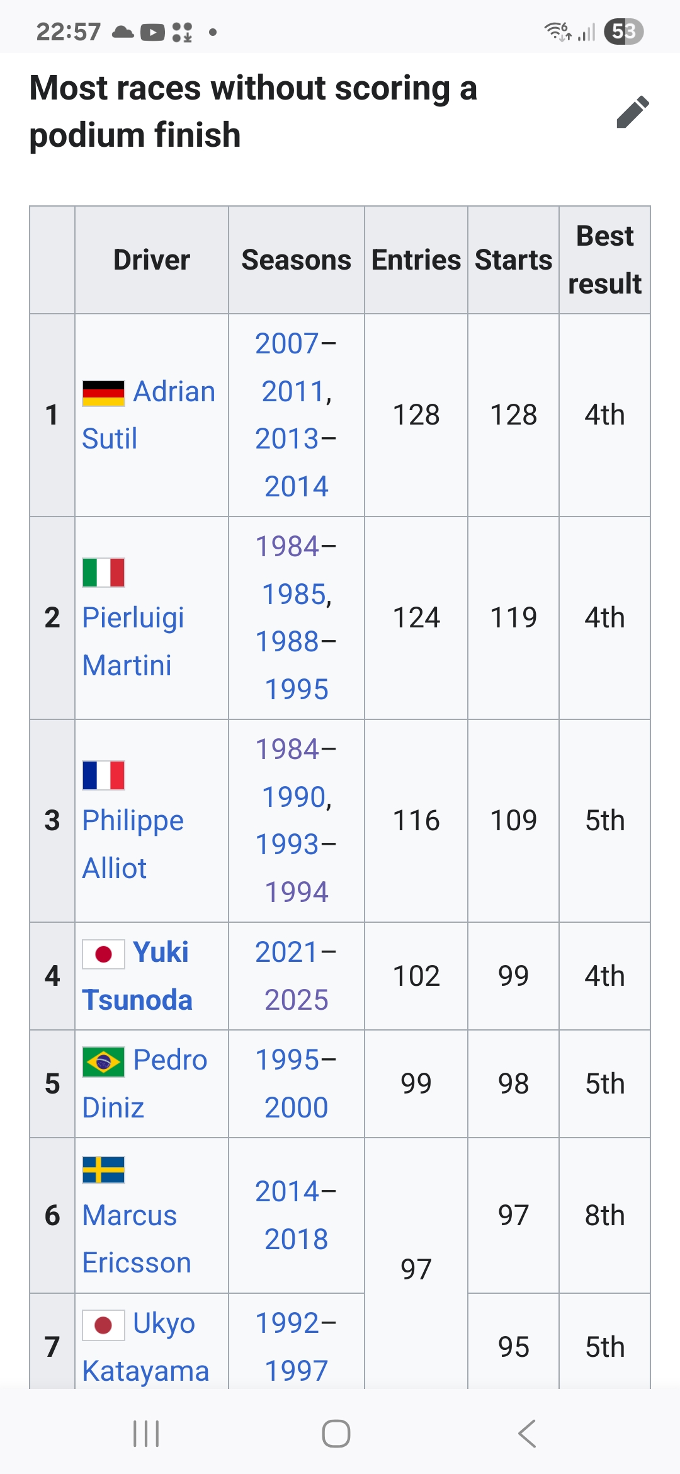
Task: Open the 2025 season link
Action: coord(297,1000)
